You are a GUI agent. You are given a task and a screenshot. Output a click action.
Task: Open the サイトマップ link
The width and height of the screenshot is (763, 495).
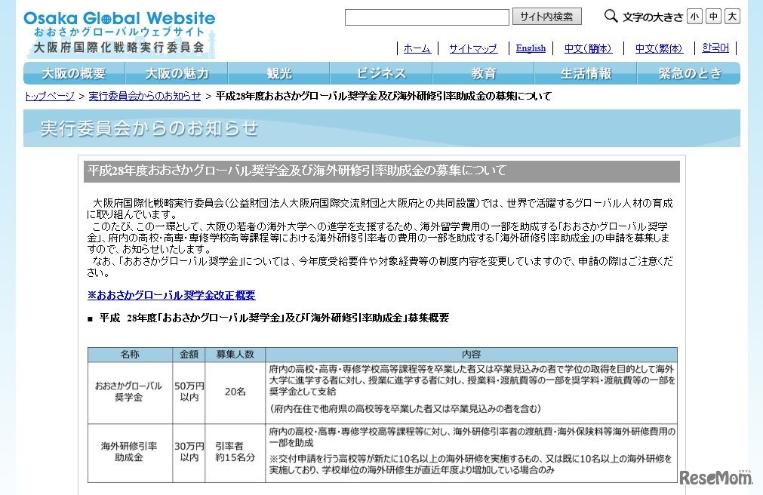coord(472,48)
